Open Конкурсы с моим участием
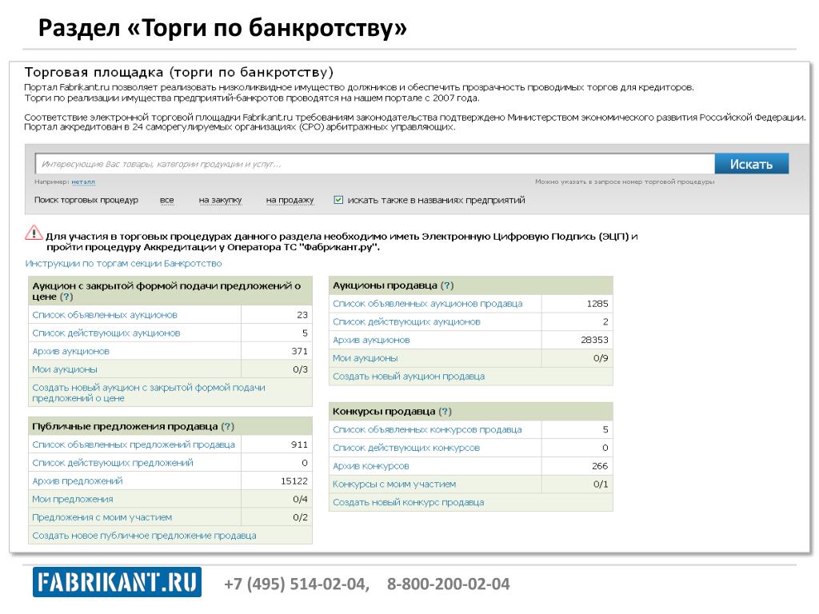The width and height of the screenshot is (819, 614). click(394, 484)
